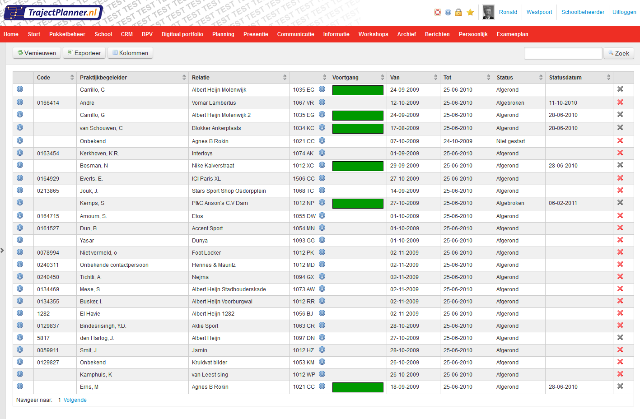Viewport: 640px width, 419px height.
Task: Focus the search input field
Action: [x=563, y=53]
